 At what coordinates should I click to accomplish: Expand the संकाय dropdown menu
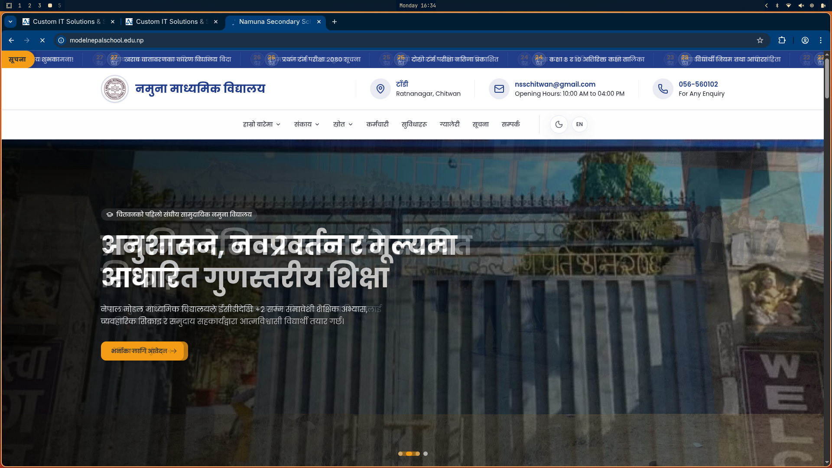tap(307, 124)
